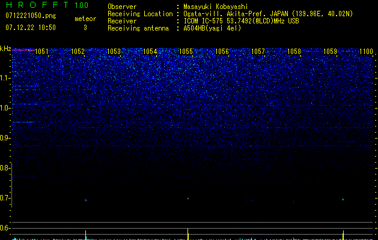Click the 1.1 kHz frequency label

(5, 78)
